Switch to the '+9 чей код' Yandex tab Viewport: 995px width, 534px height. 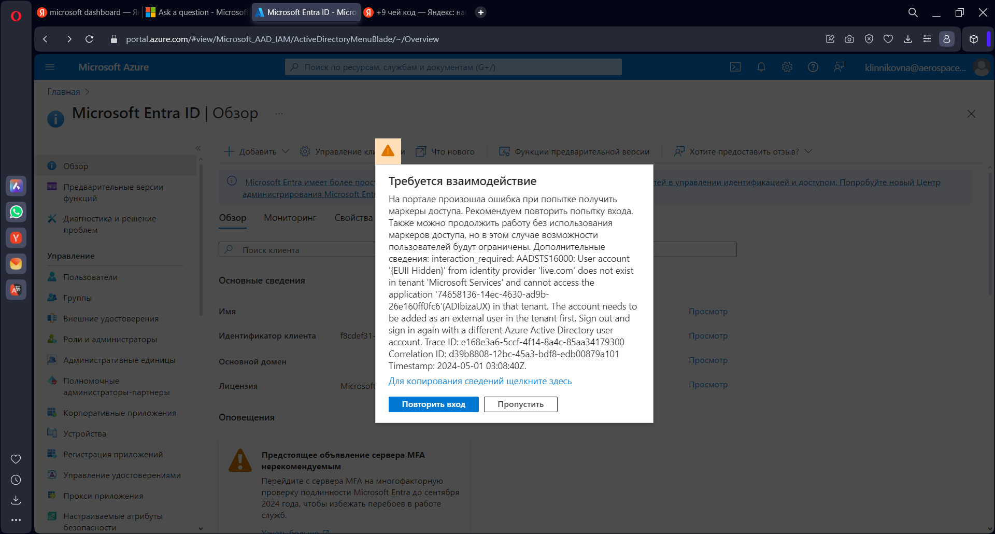coord(415,12)
